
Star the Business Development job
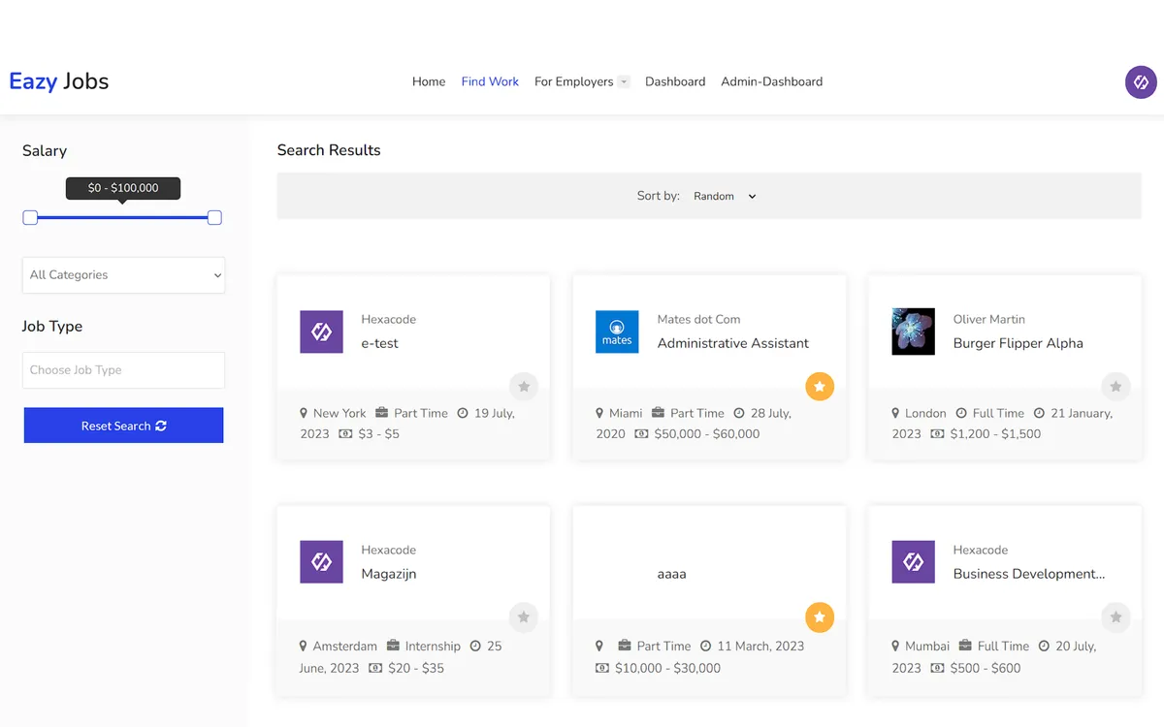pyautogui.click(x=1115, y=616)
